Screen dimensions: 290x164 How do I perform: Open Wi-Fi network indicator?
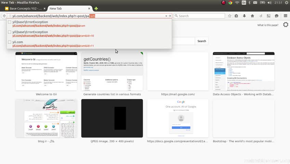tap(237, 3)
